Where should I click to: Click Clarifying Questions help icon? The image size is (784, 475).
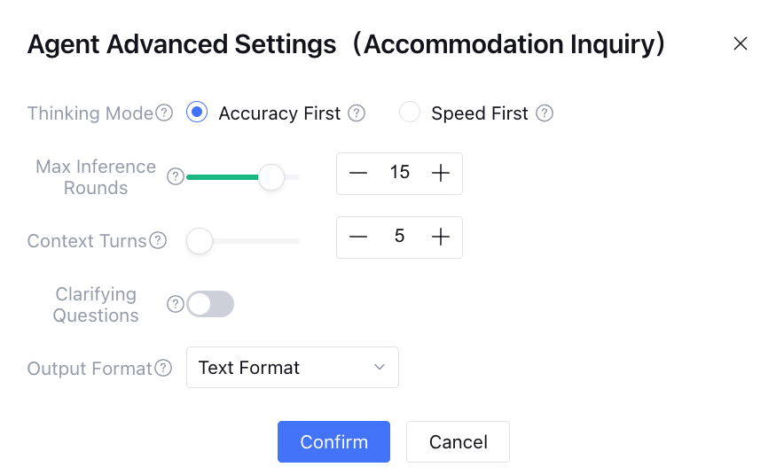[176, 304]
